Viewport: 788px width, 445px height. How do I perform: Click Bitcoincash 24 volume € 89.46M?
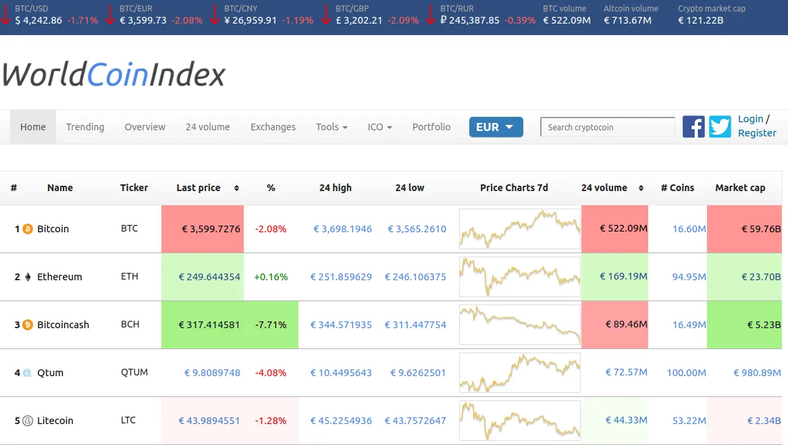click(x=626, y=324)
